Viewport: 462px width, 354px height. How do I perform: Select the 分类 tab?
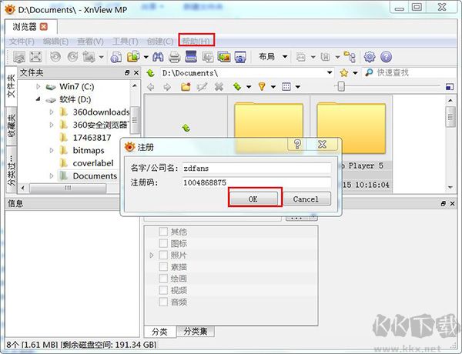click(x=159, y=332)
